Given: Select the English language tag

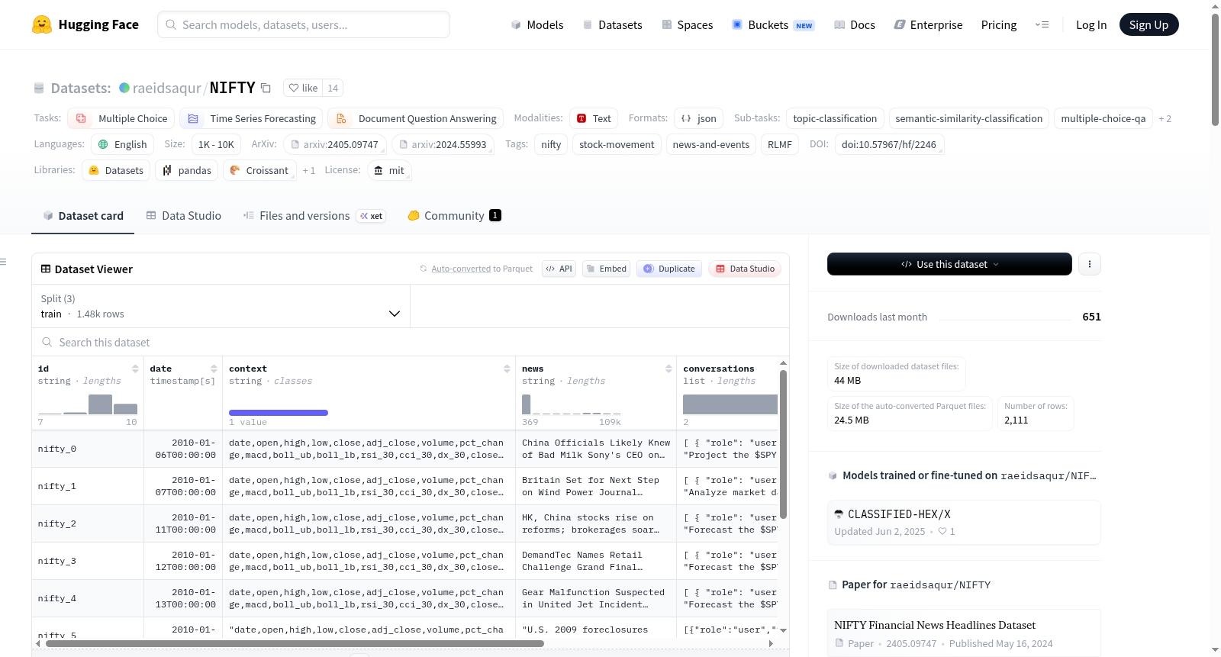Looking at the screenshot, I should tap(123, 144).
